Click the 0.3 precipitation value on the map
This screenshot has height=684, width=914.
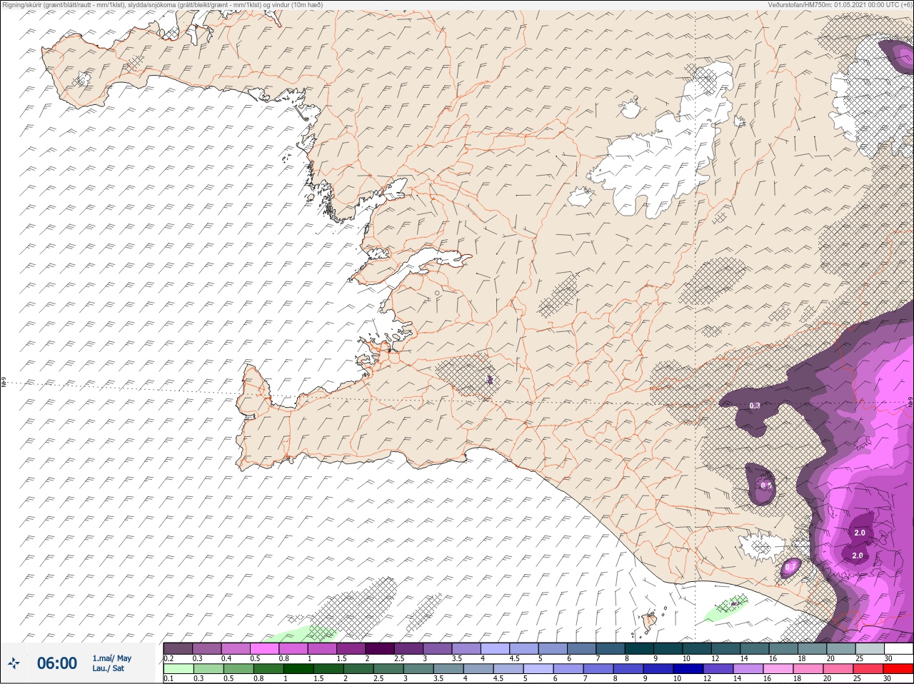755,406
